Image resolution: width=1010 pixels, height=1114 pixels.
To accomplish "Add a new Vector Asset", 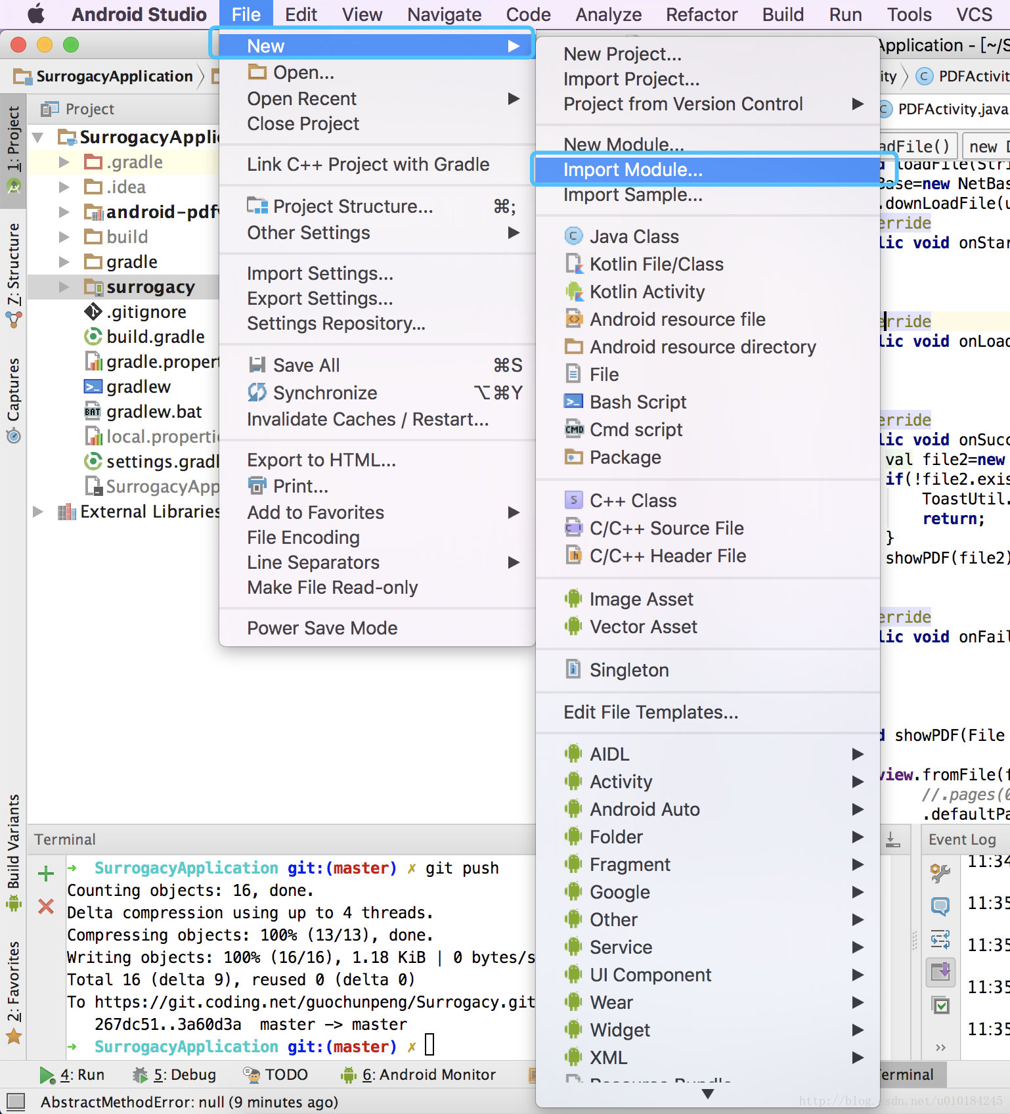I will [708, 627].
